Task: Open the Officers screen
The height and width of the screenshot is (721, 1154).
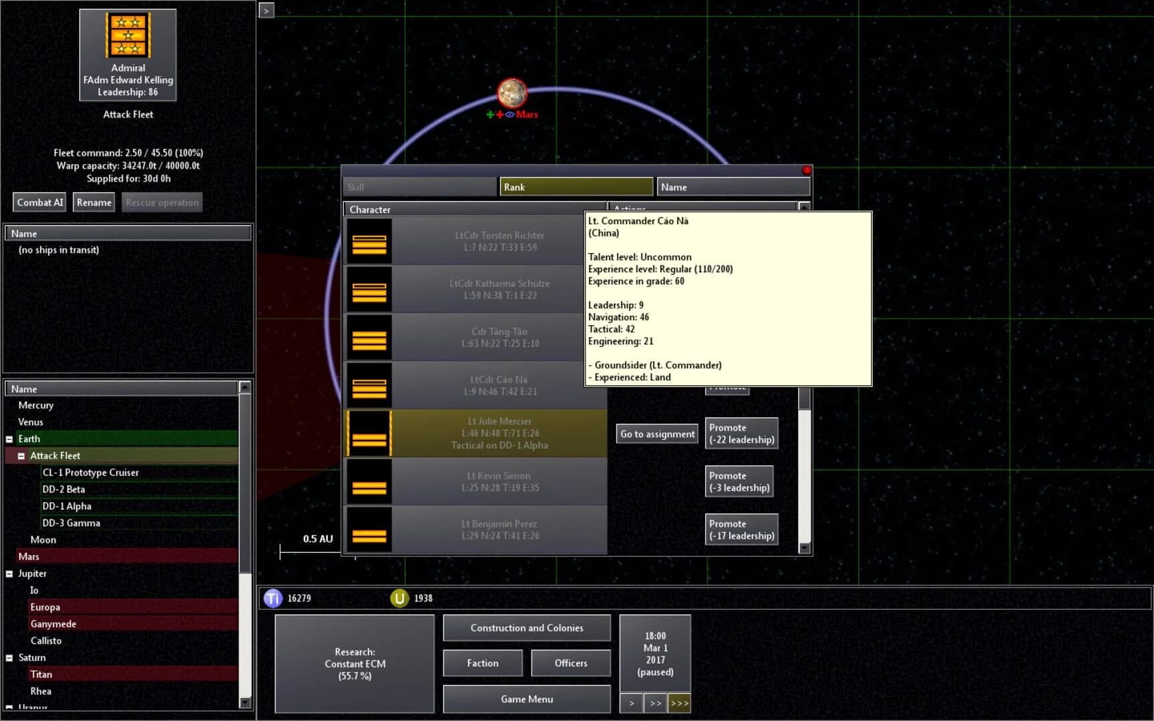Action: (570, 662)
